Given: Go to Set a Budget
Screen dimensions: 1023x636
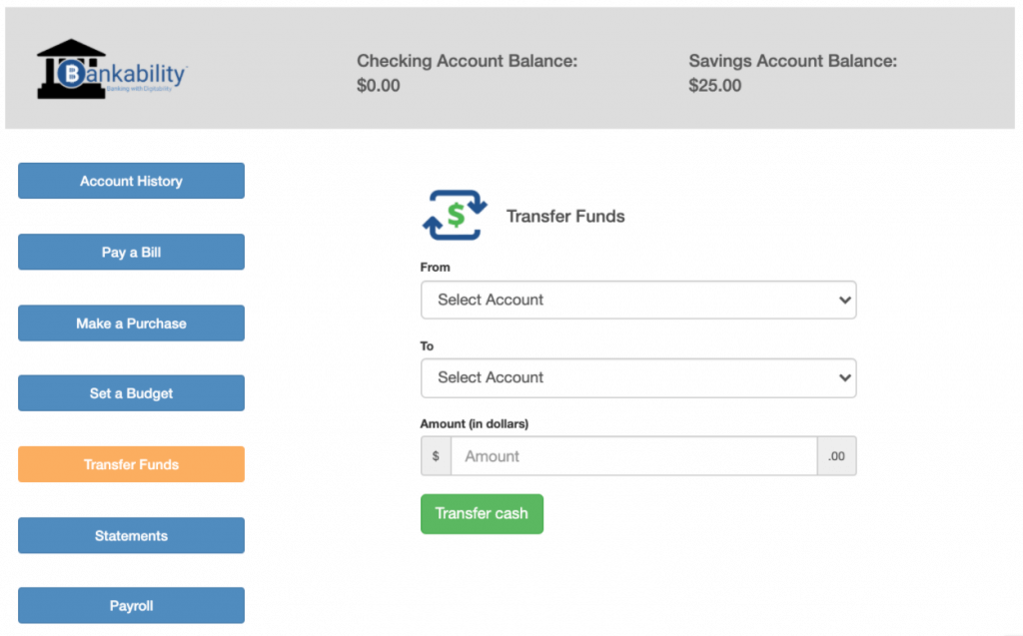Looking at the screenshot, I should [x=131, y=392].
